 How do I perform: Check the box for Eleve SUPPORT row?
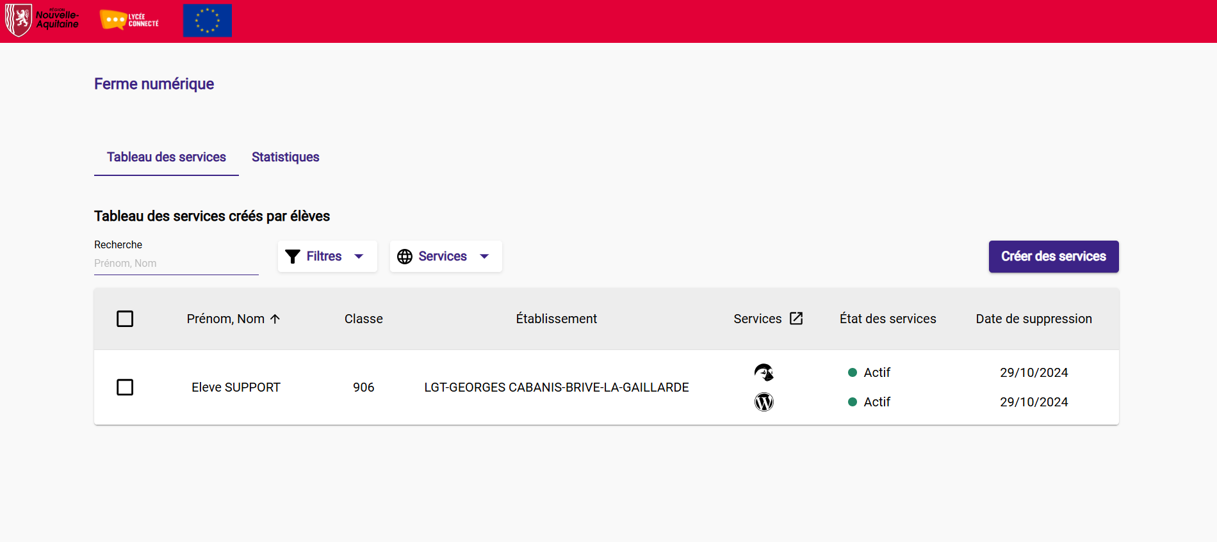coord(125,387)
